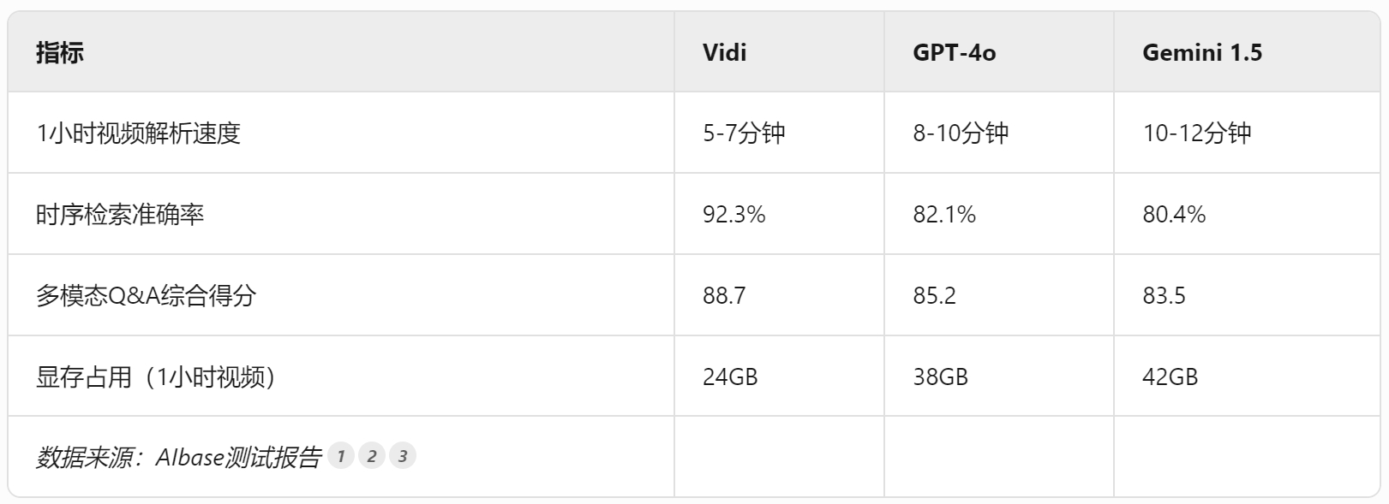Click the 显存占用（1小时视频） row label

tap(155, 377)
